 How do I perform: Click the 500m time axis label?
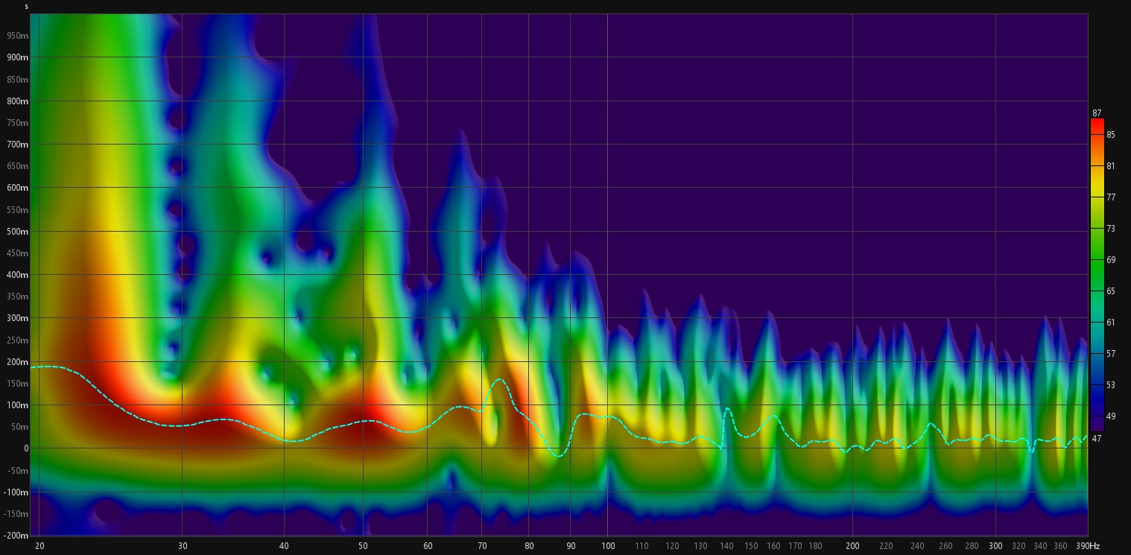click(x=18, y=232)
